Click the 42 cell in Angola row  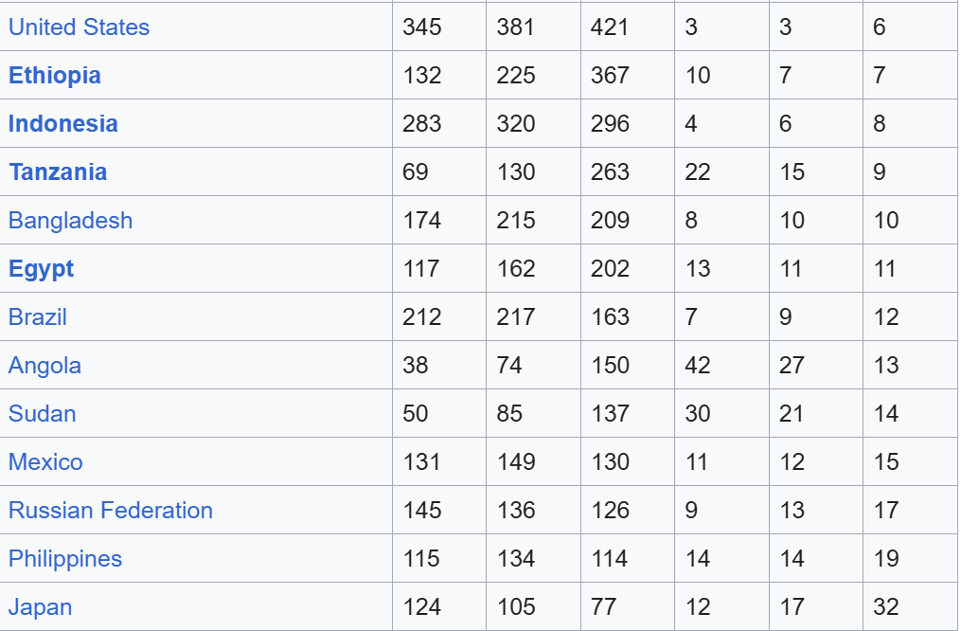coord(698,366)
